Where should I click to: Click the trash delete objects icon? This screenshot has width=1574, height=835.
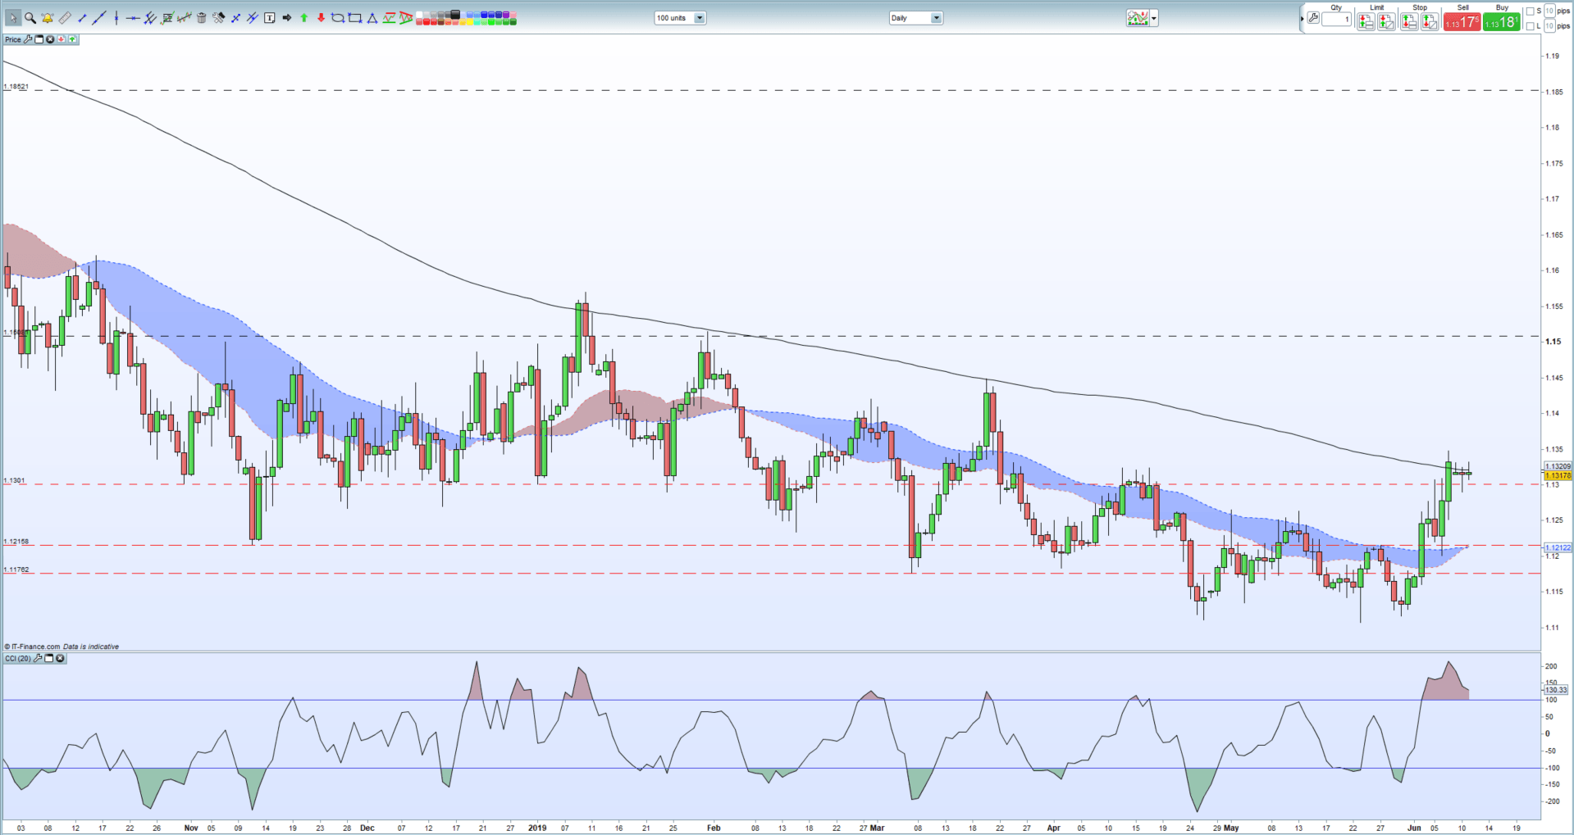pyautogui.click(x=201, y=17)
